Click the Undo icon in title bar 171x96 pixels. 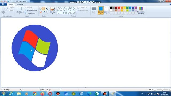[x=8, y=1]
